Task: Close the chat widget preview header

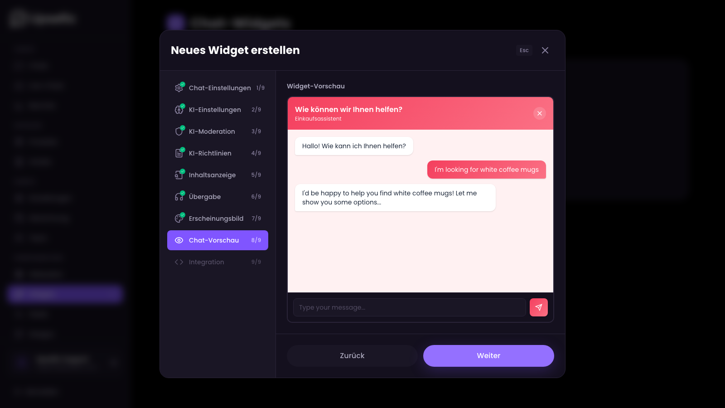Action: 539,113
